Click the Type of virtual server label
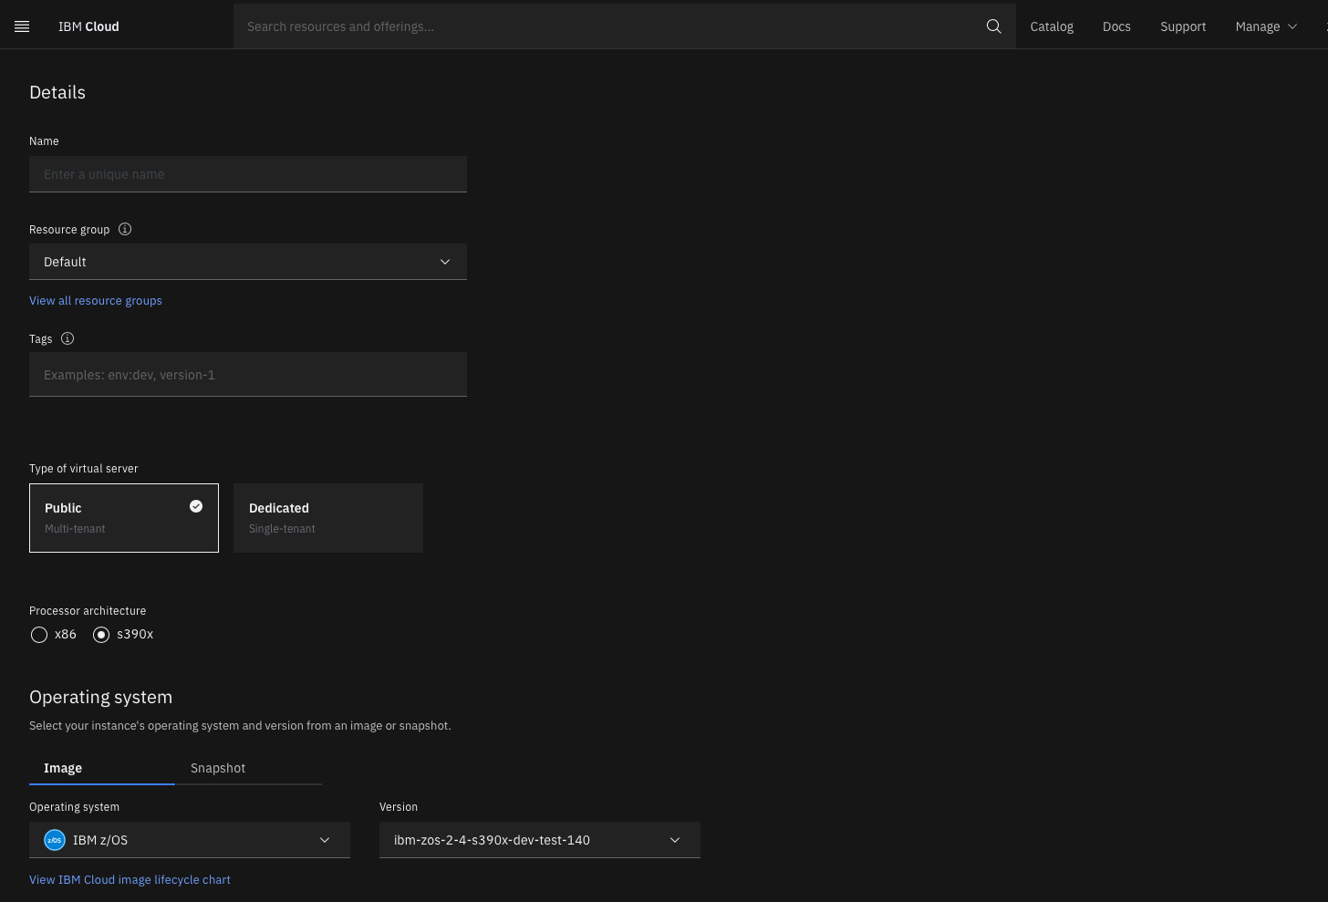Screen dimensions: 1328x902 click(x=84, y=469)
